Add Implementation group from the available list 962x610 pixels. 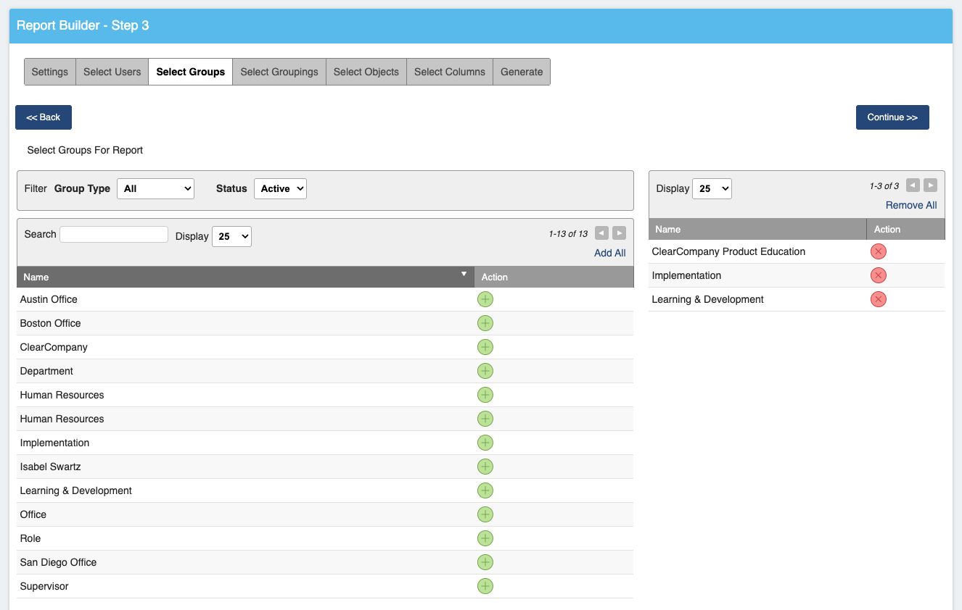485,443
